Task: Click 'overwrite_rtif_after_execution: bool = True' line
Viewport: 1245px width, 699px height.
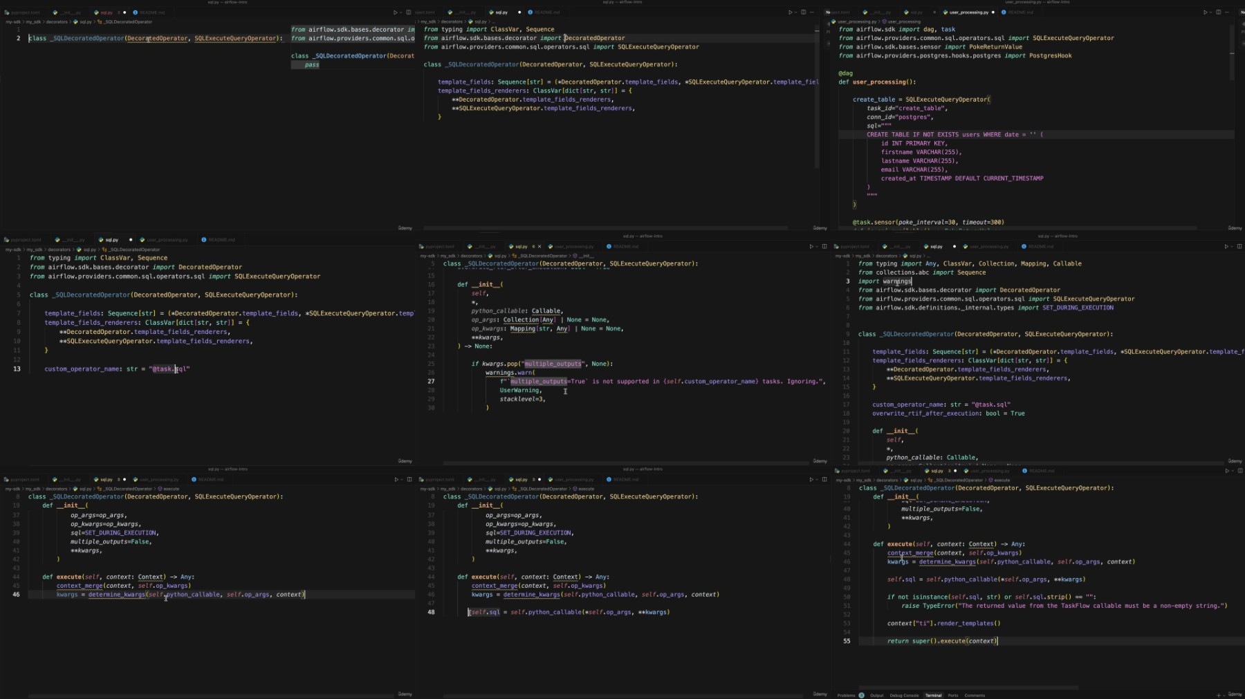Action: pos(948,413)
